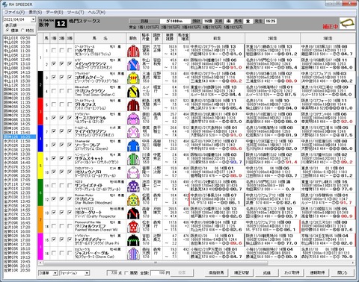Click the pink cross silks of horse 7
The image size is (359, 282).
[x=133, y=132]
